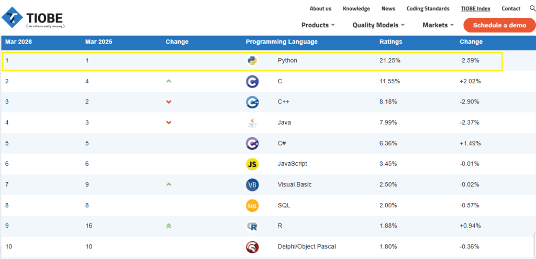Go to the Coding Standards page
536x259 pixels.
pos(428,8)
